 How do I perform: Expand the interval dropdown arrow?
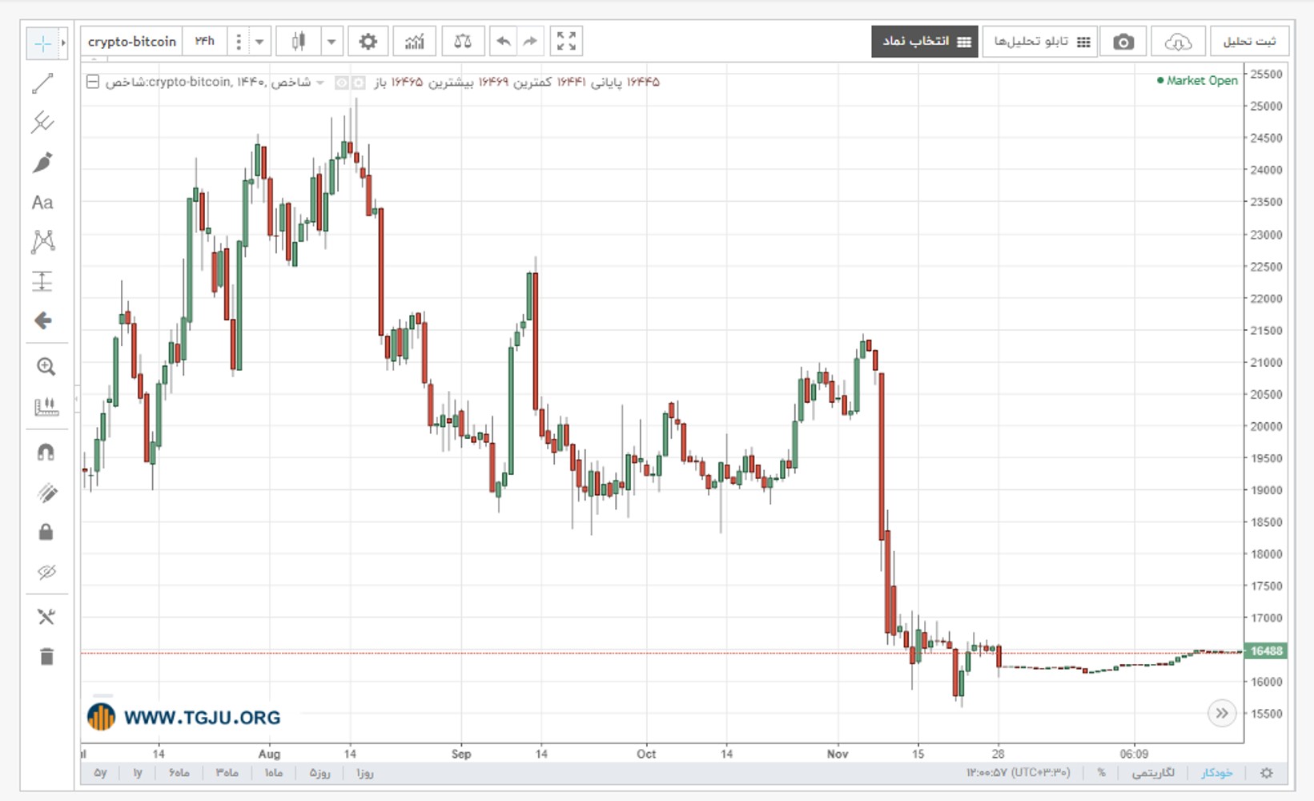[x=259, y=42]
